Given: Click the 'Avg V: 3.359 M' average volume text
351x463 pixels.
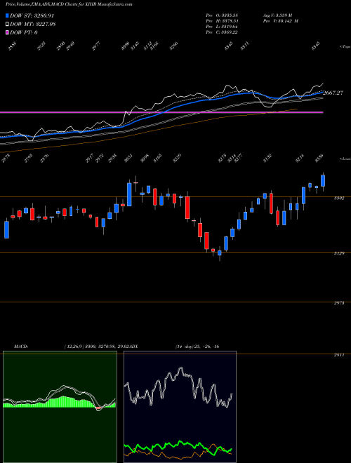Looking at the screenshot, I should [x=277, y=15].
